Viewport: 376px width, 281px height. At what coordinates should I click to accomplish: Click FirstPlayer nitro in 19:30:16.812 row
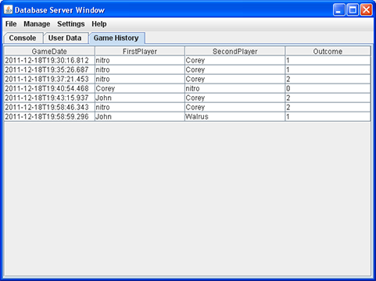140,60
